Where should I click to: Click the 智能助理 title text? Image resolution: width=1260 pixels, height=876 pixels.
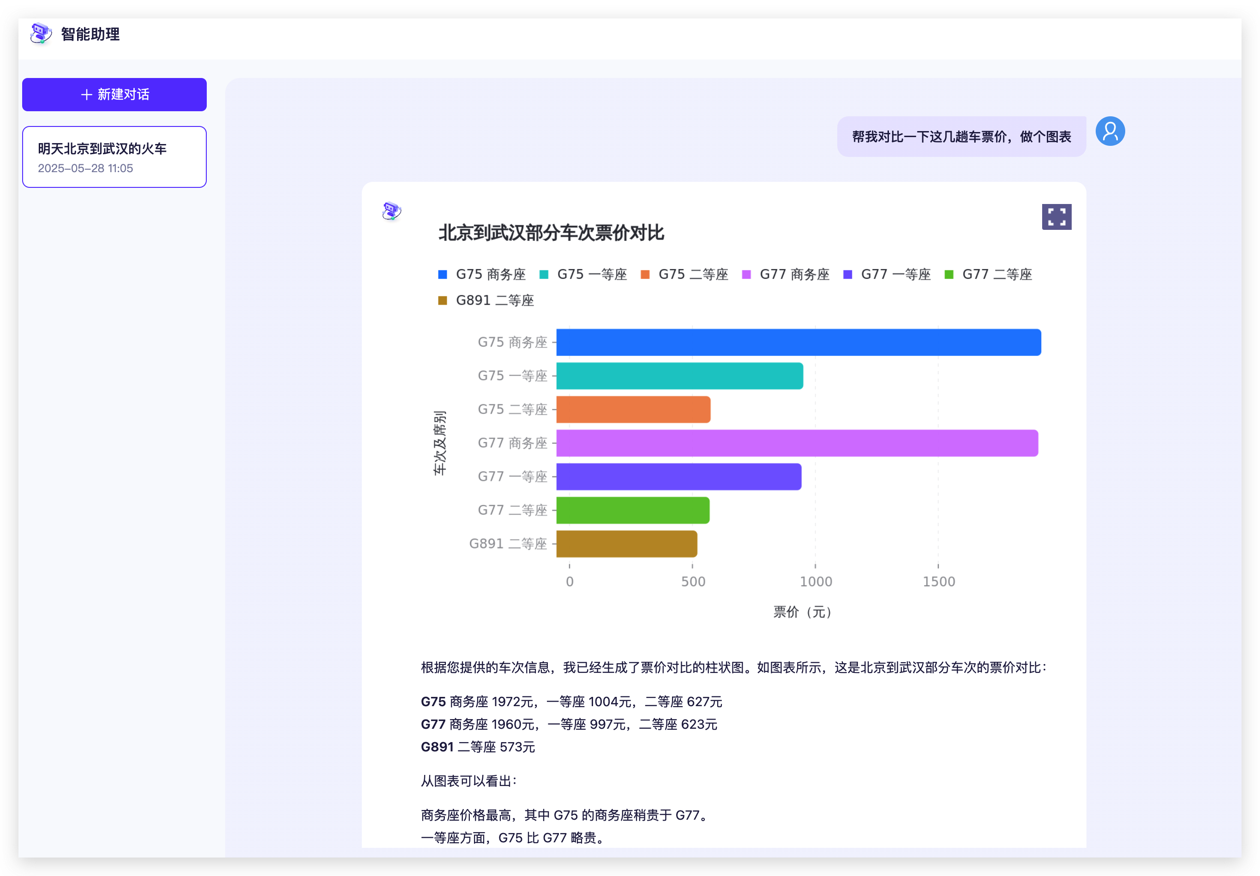click(x=90, y=34)
